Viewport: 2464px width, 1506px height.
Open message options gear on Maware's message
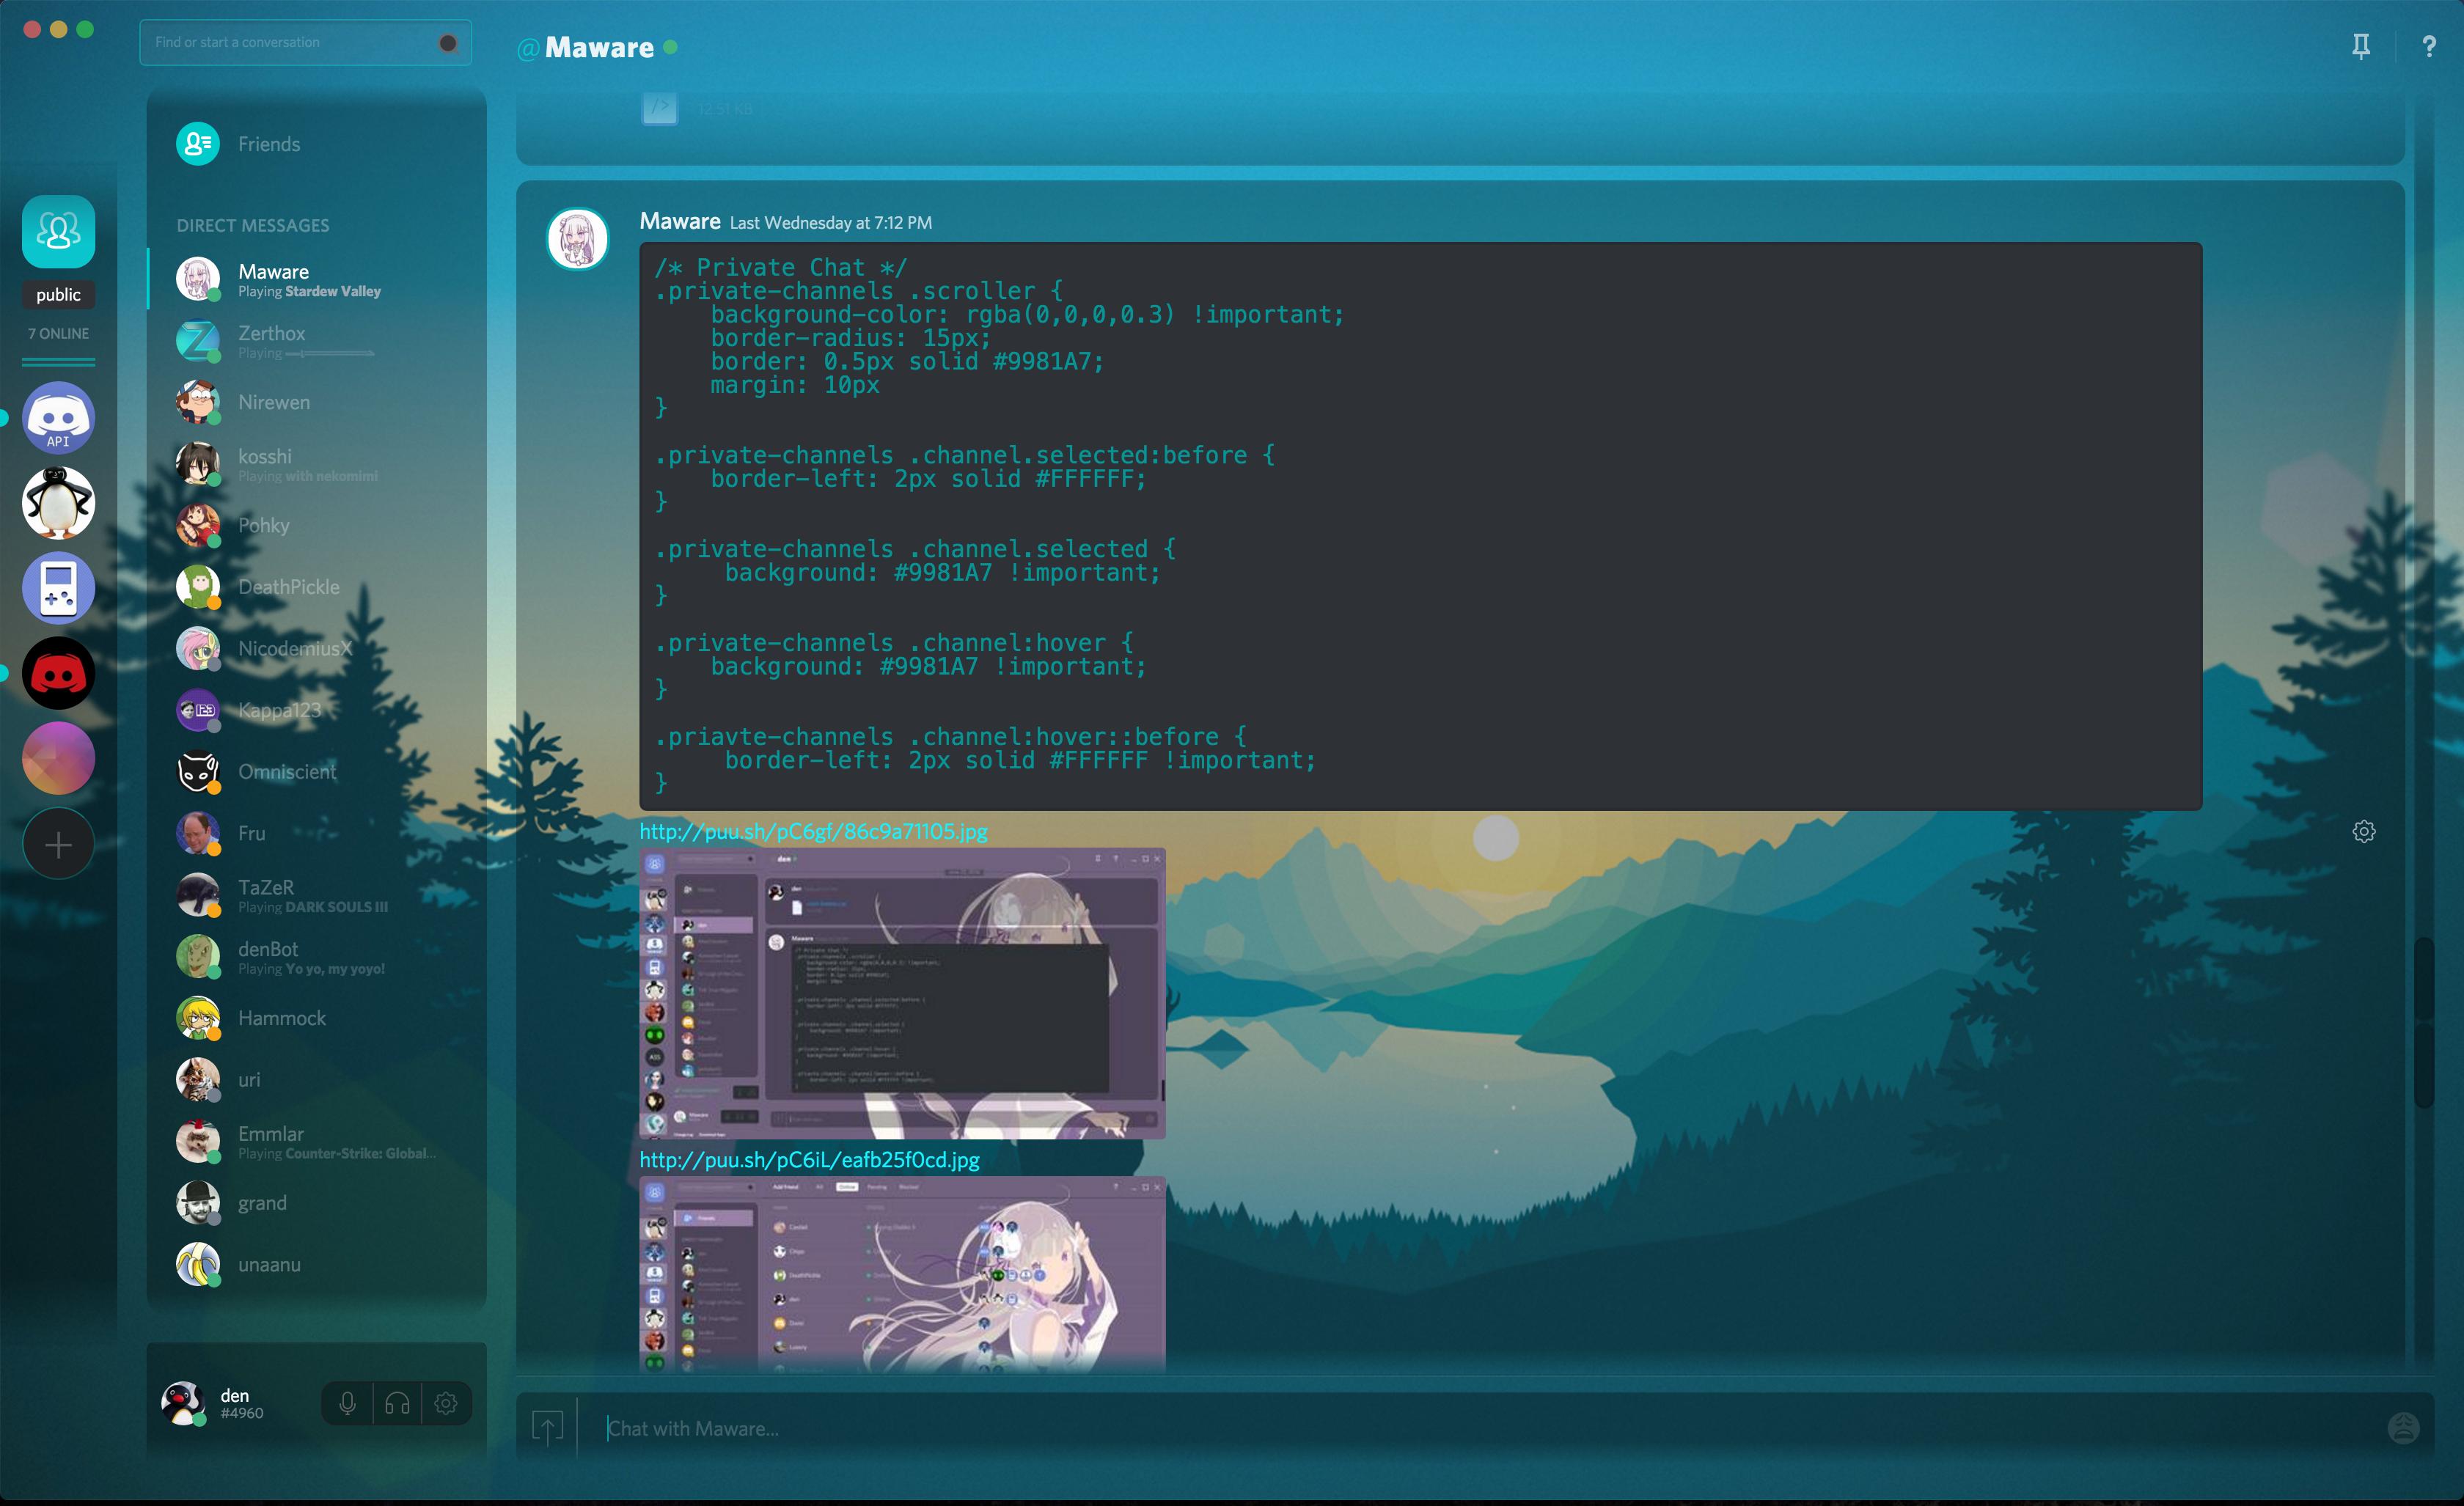(x=2363, y=832)
